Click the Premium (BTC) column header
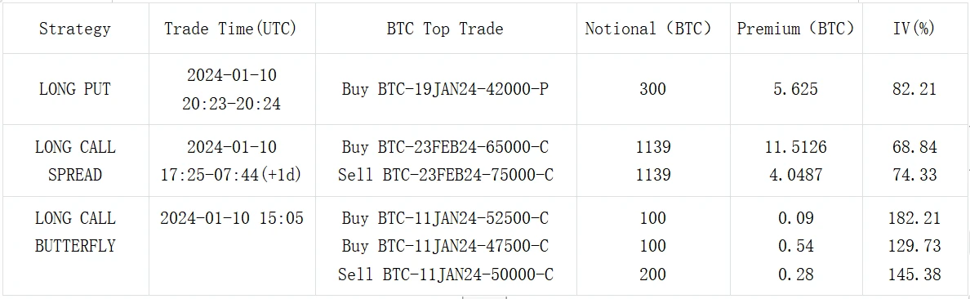Screen dimensions: 970x299 point(797,29)
